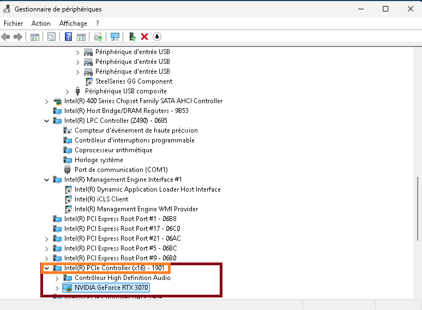Open the Affichage menu
The image size is (422, 310).
73,23
